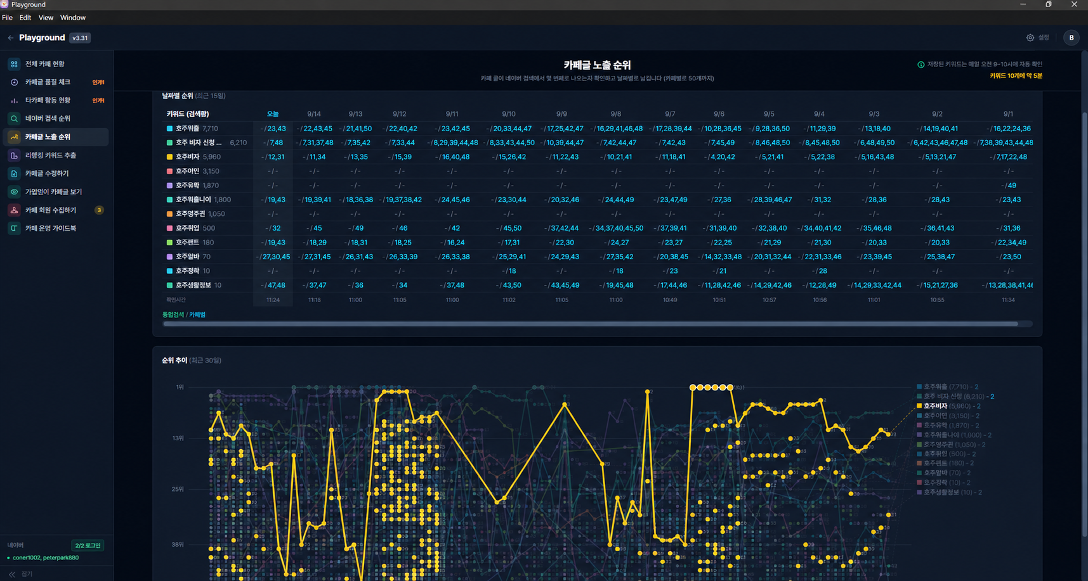The image size is (1088, 581).
Task: Select the 호주이민 keyword row in table
Action: (x=599, y=171)
